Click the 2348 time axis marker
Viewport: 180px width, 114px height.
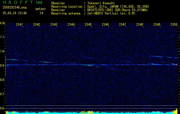click(x=140, y=24)
